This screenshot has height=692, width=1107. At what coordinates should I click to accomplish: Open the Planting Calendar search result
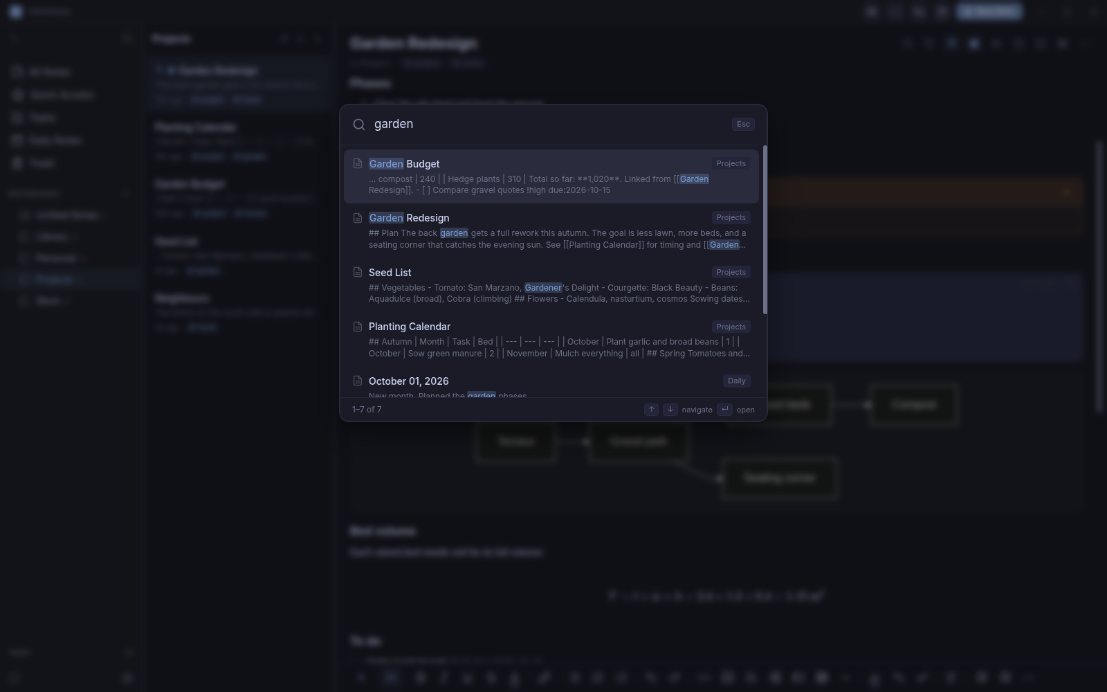[551, 339]
